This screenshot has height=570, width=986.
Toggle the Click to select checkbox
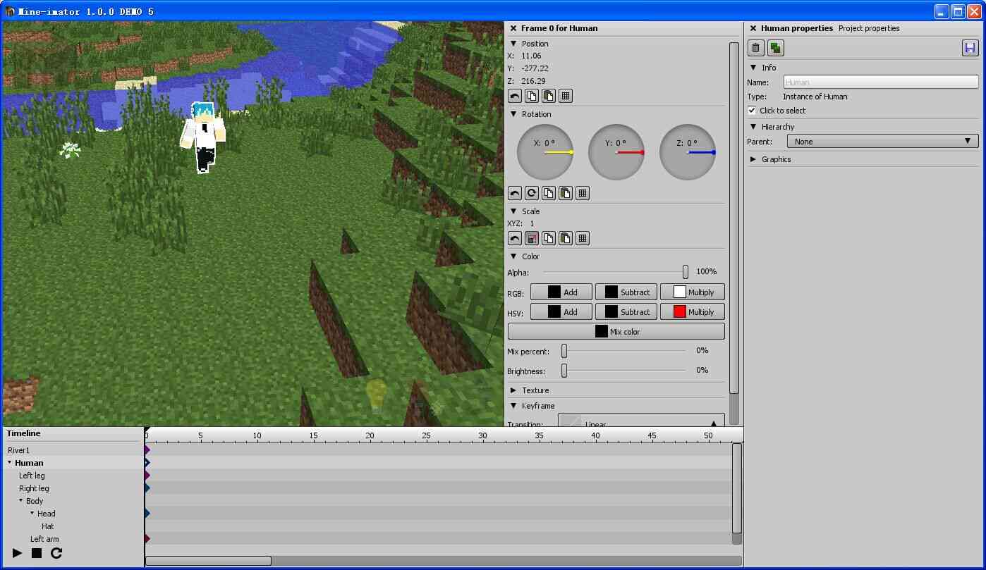pyautogui.click(x=752, y=111)
